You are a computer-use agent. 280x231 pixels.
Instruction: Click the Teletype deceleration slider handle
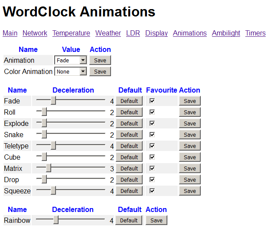(x=53, y=145)
